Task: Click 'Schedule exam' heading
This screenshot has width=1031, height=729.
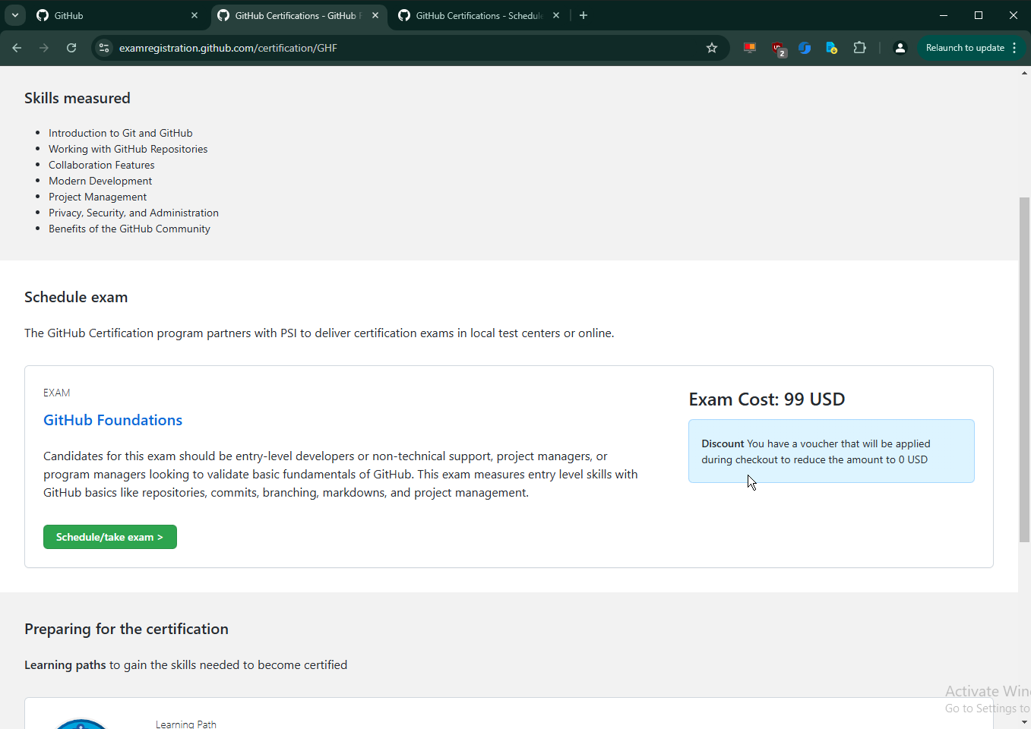Action: click(x=76, y=297)
